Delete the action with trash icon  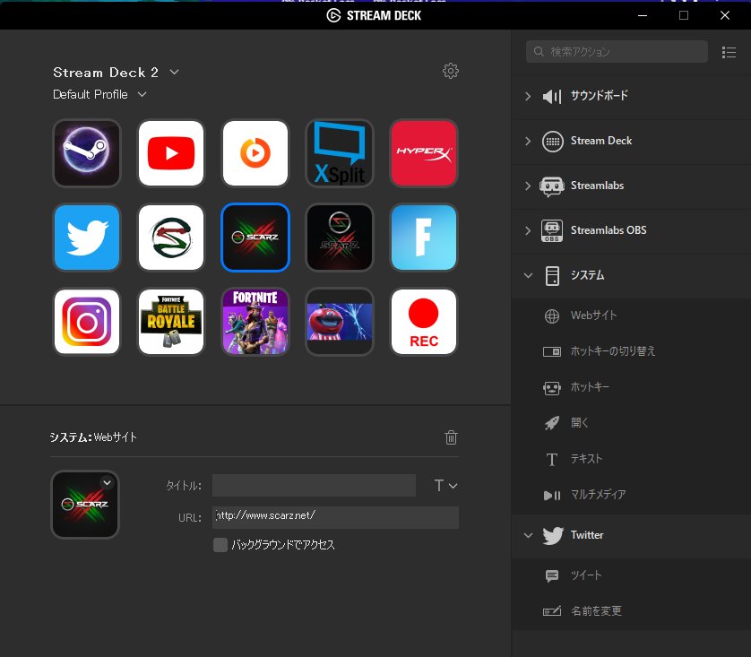coord(451,437)
